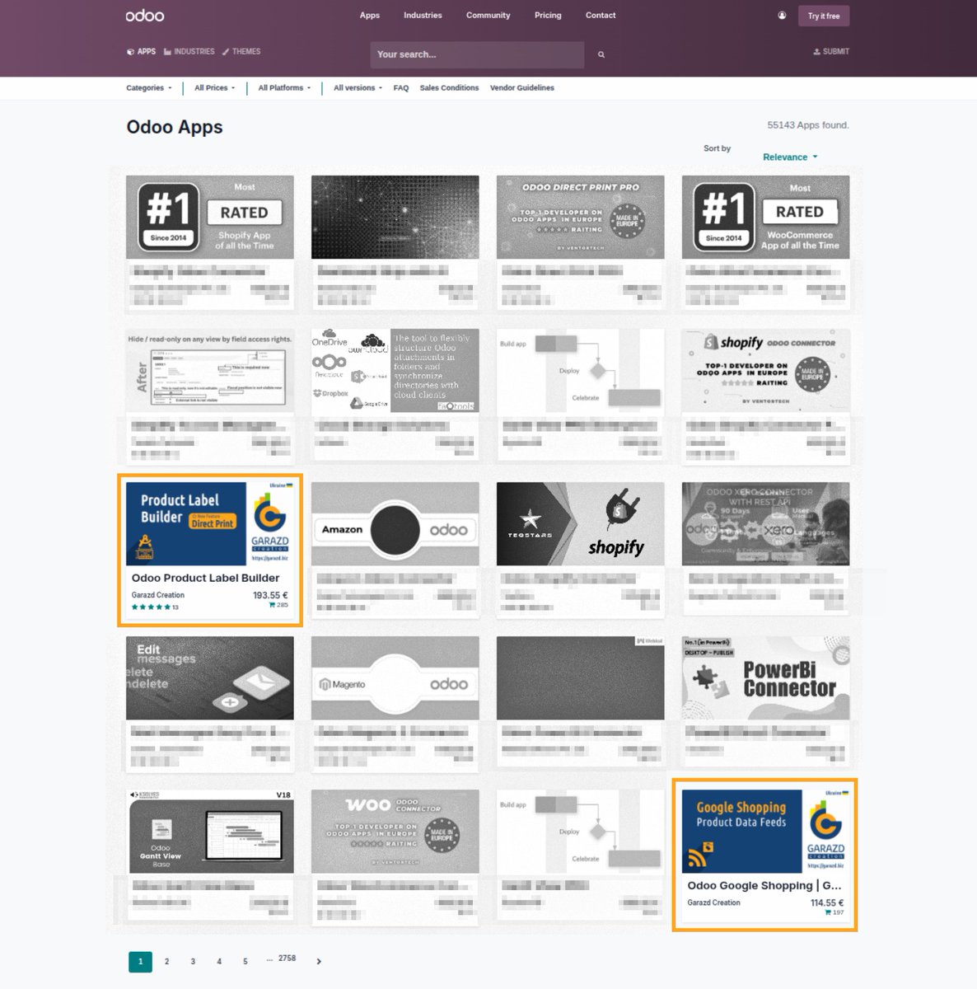
Task: Open the Contact menu item
Action: coord(601,15)
